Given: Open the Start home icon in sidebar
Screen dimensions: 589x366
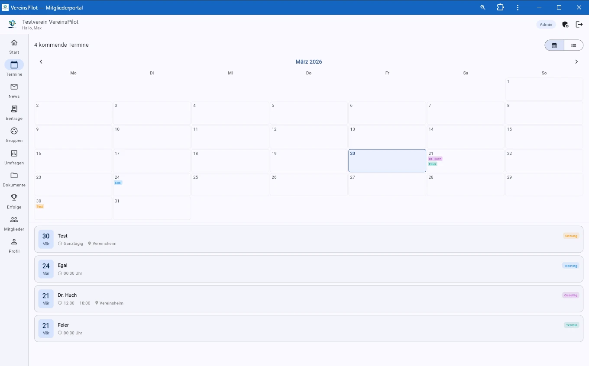Looking at the screenshot, I should [x=14, y=43].
